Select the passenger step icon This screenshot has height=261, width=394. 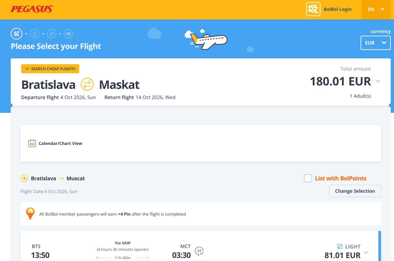point(34,33)
